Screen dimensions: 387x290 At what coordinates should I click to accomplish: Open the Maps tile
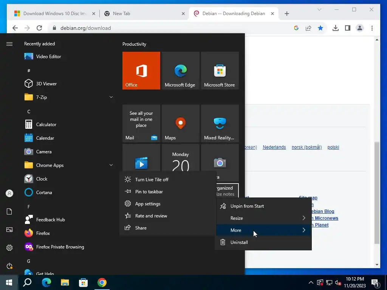(180, 123)
